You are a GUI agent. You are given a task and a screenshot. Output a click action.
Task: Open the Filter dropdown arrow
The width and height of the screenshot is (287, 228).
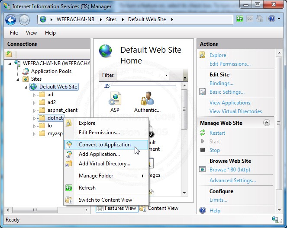[x=166, y=75]
